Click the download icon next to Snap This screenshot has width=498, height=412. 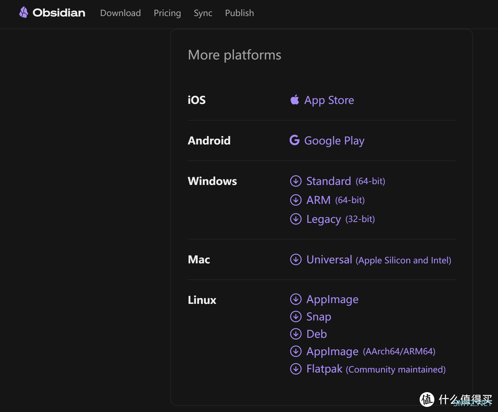coord(296,316)
